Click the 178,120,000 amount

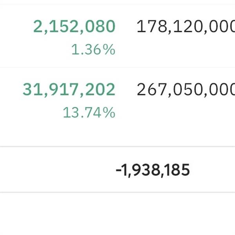186,27
